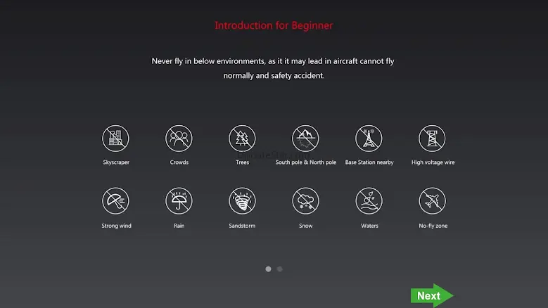548x308 pixels.
Task: Click the green Next arrow button
Action: (432, 295)
